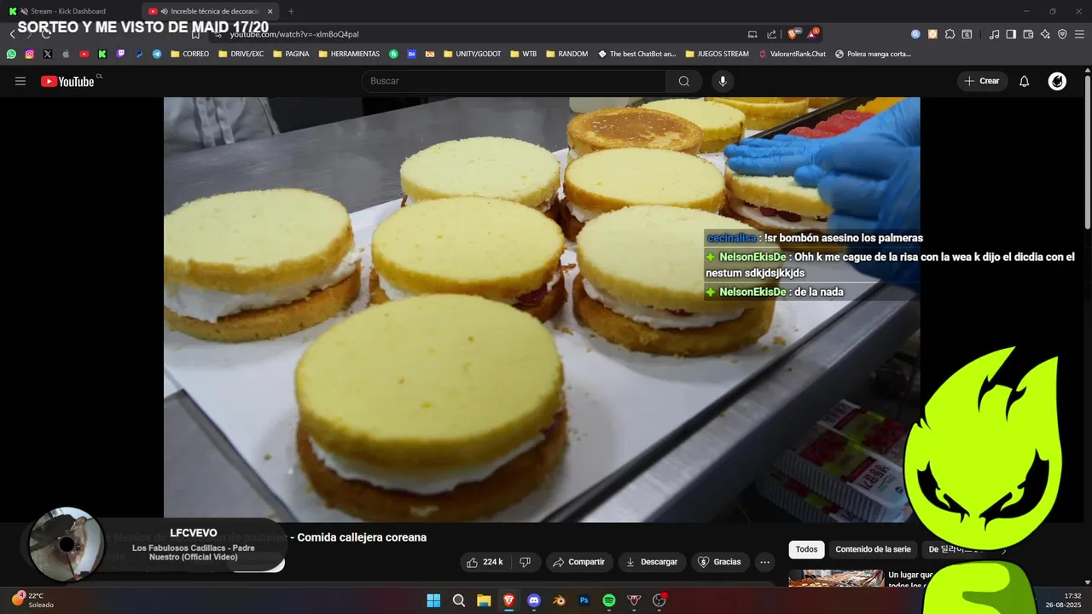Open Photoshop from taskbar
Screen dimensions: 1092x614
pos(584,600)
